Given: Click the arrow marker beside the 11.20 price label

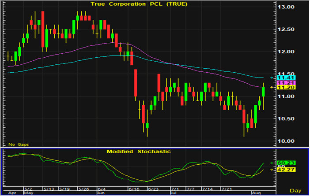Looking at the screenshot, I should (x=272, y=88).
